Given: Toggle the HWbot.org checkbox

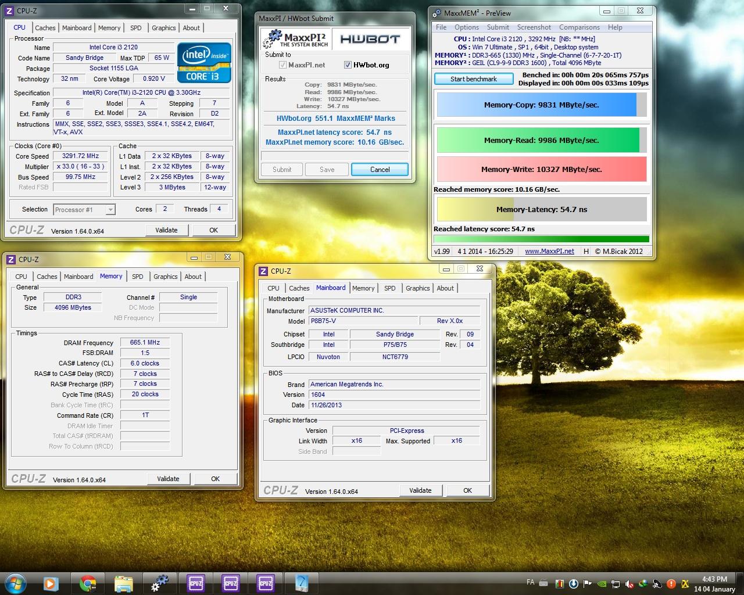Looking at the screenshot, I should [348, 65].
